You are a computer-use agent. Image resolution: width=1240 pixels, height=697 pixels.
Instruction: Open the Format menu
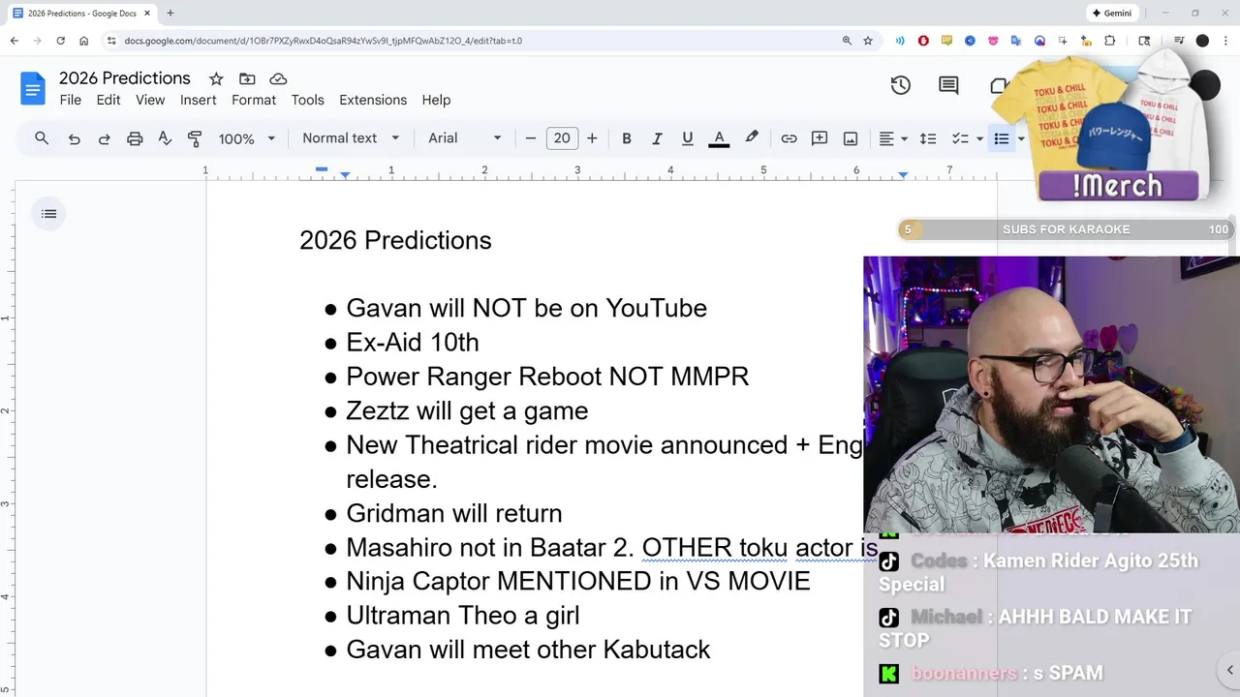pyautogui.click(x=254, y=100)
